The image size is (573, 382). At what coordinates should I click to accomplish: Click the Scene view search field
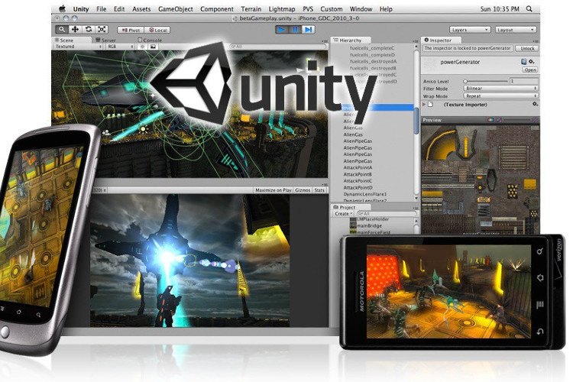(277, 47)
